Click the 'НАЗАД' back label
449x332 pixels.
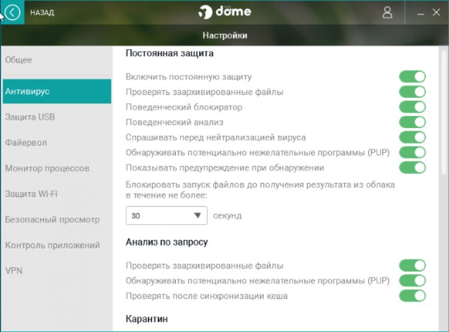pos(42,12)
